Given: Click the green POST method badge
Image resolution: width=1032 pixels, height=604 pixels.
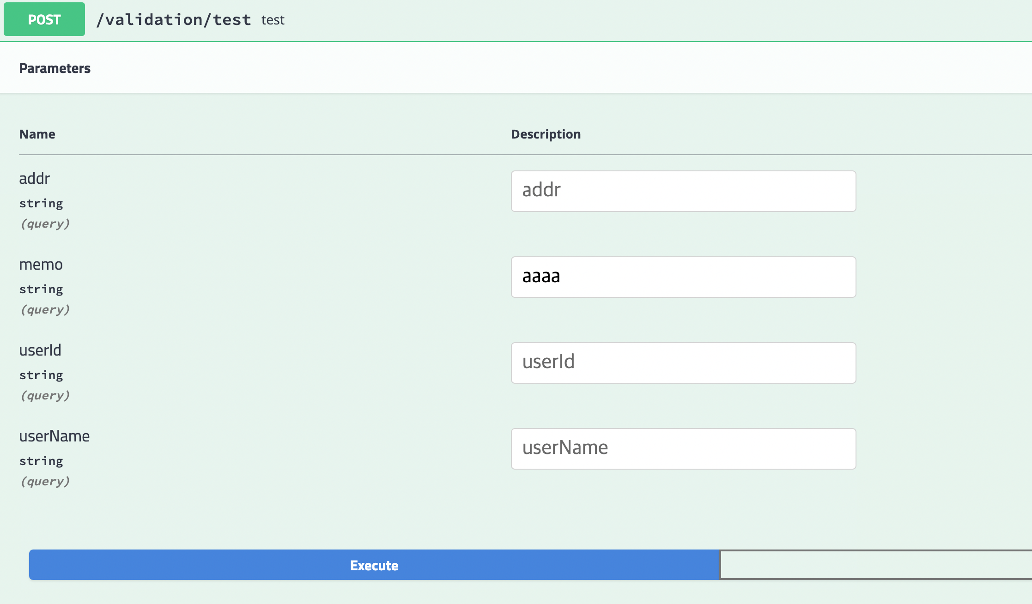Looking at the screenshot, I should (x=44, y=19).
